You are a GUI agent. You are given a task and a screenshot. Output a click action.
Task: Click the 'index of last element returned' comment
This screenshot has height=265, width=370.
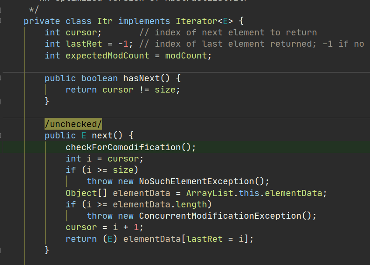pos(252,44)
